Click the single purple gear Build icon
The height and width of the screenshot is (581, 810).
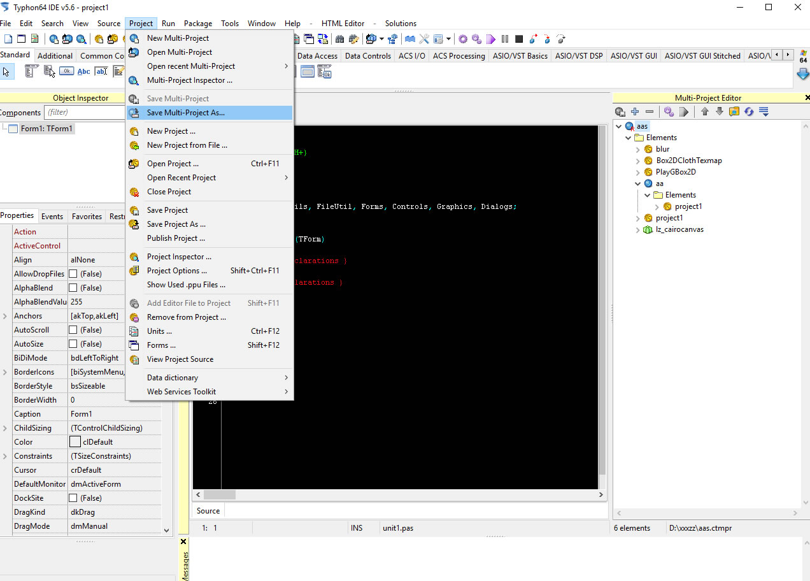[x=463, y=39]
